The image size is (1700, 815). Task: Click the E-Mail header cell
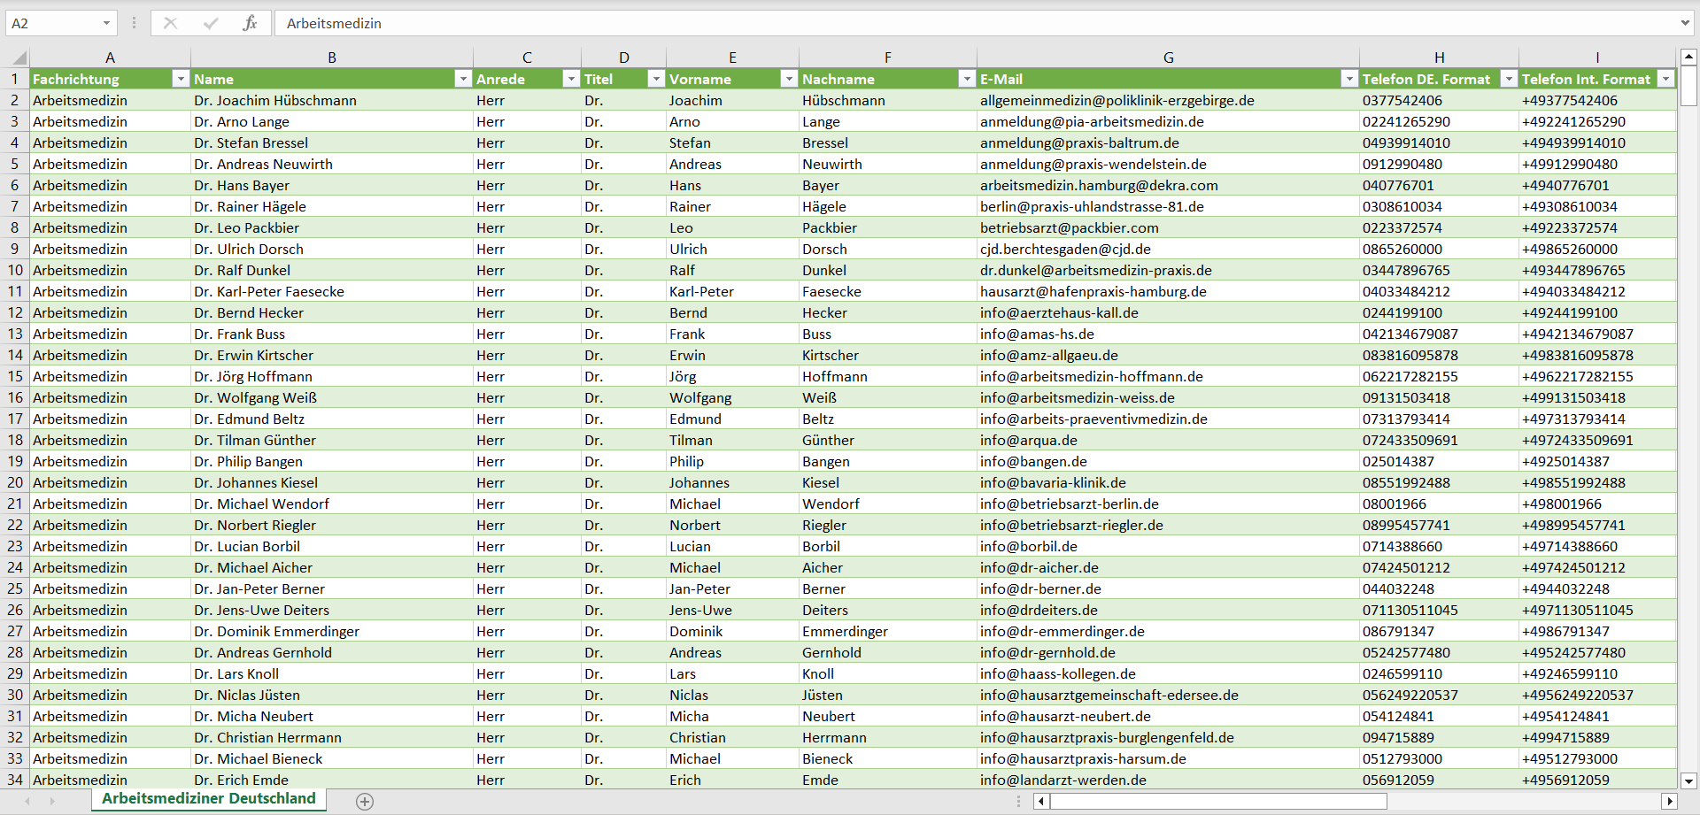[x=1168, y=79]
